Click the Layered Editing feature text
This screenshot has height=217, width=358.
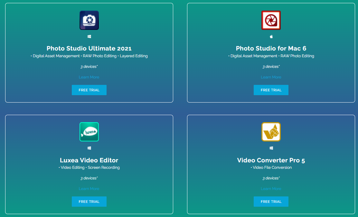[x=134, y=56]
